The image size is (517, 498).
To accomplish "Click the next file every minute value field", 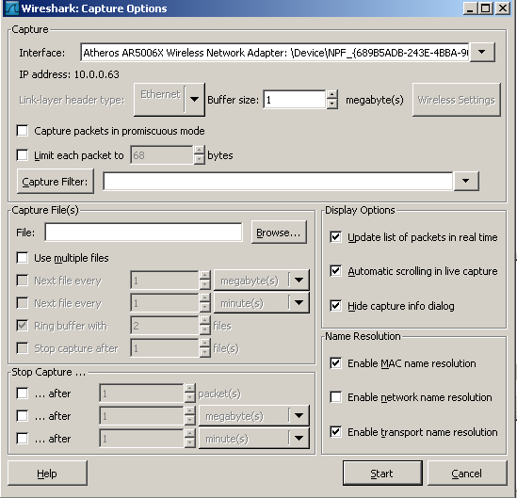I will coord(165,303).
